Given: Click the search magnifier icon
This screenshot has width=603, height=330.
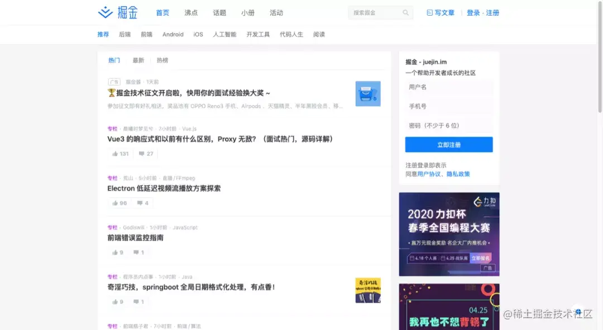Looking at the screenshot, I should (x=406, y=12).
